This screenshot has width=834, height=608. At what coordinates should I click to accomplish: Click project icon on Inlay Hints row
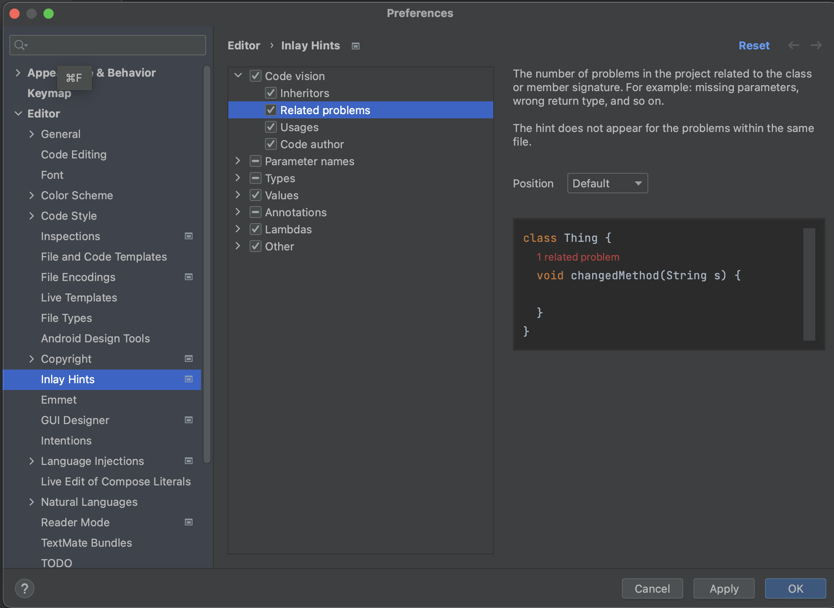click(x=189, y=379)
